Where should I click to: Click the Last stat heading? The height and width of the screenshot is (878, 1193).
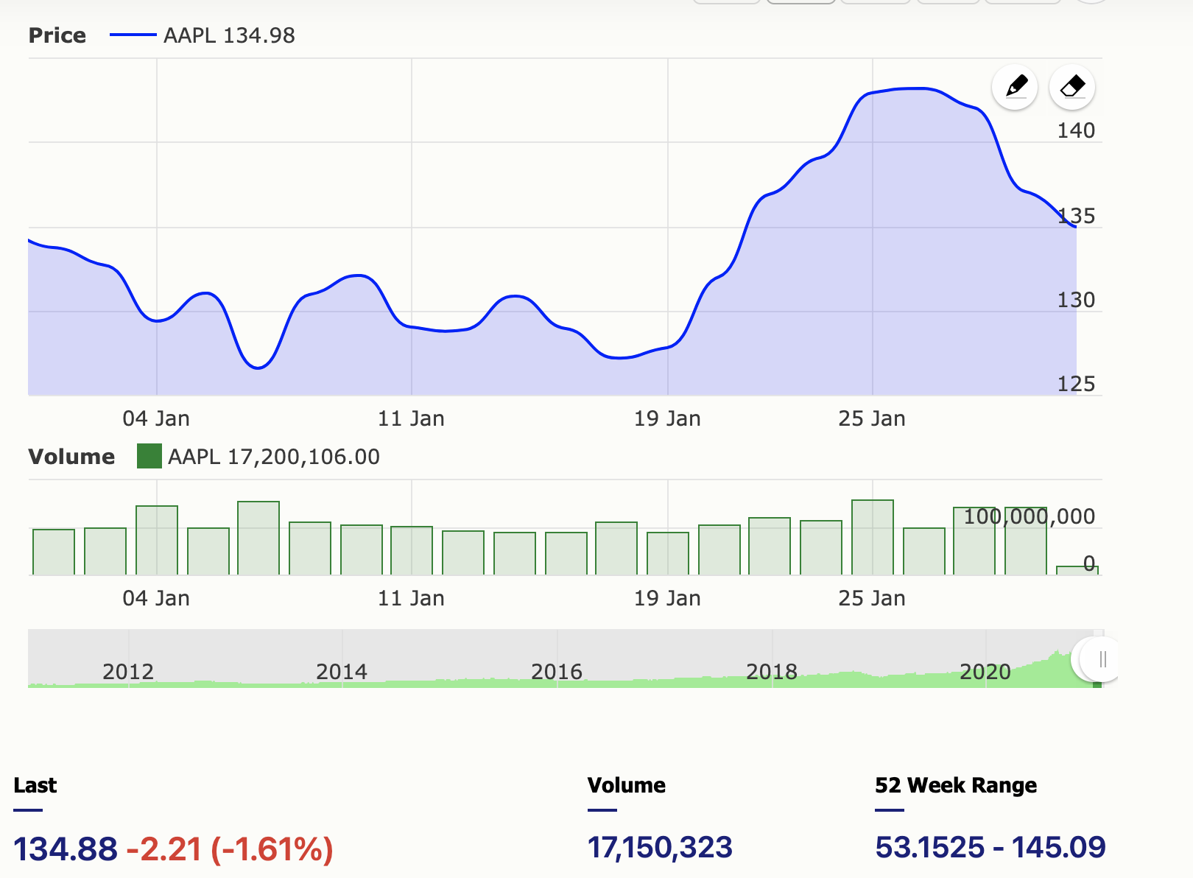point(35,785)
